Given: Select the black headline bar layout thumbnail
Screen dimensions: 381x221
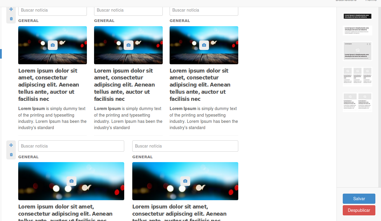Looking at the screenshot, I should tap(357, 16).
